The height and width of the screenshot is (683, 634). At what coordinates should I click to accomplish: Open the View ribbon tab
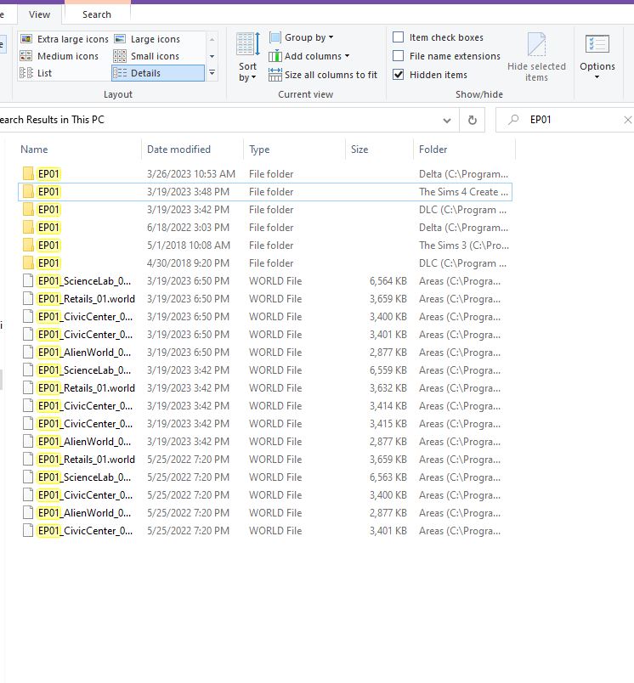(x=40, y=14)
